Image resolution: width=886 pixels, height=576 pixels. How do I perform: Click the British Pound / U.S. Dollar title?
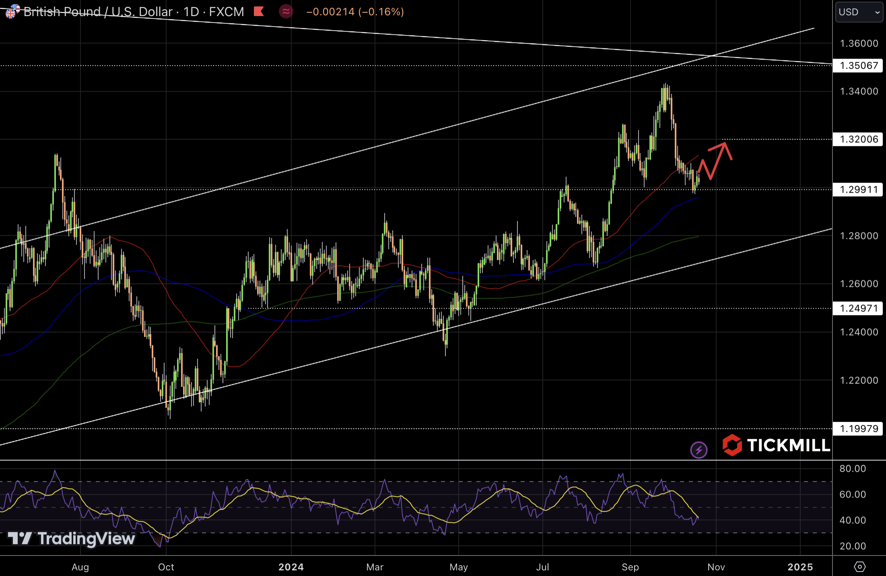(x=98, y=12)
